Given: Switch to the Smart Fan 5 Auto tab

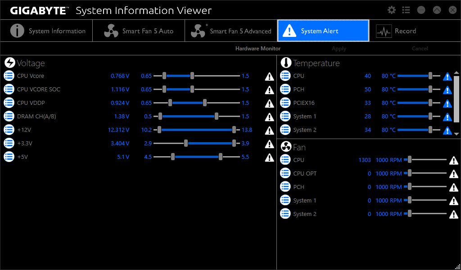Looking at the screenshot, I should [139, 31].
